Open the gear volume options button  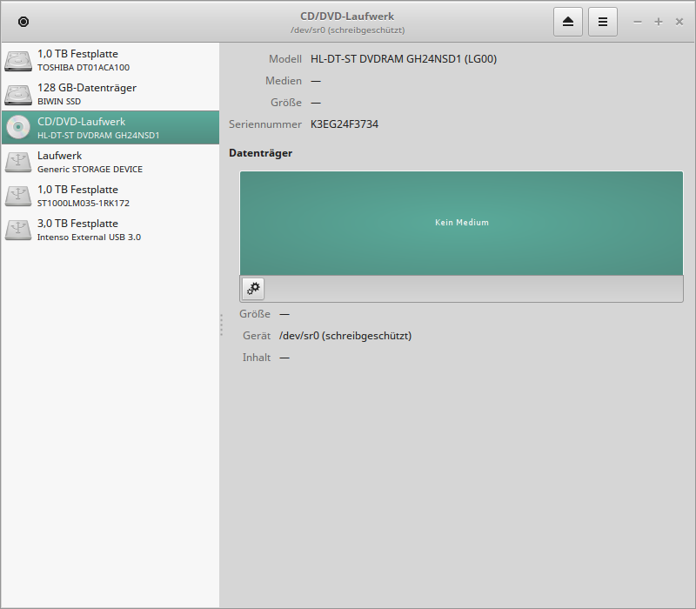[x=253, y=289]
